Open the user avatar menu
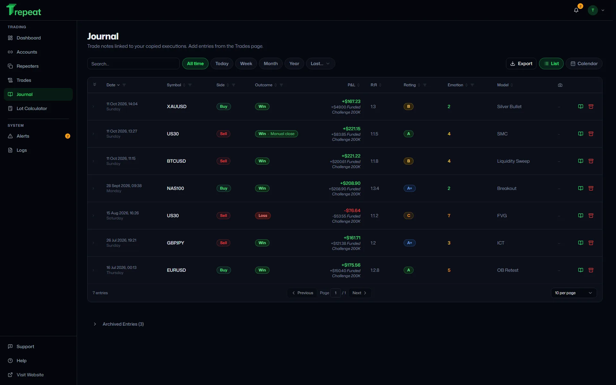This screenshot has width=616, height=385. (x=596, y=10)
